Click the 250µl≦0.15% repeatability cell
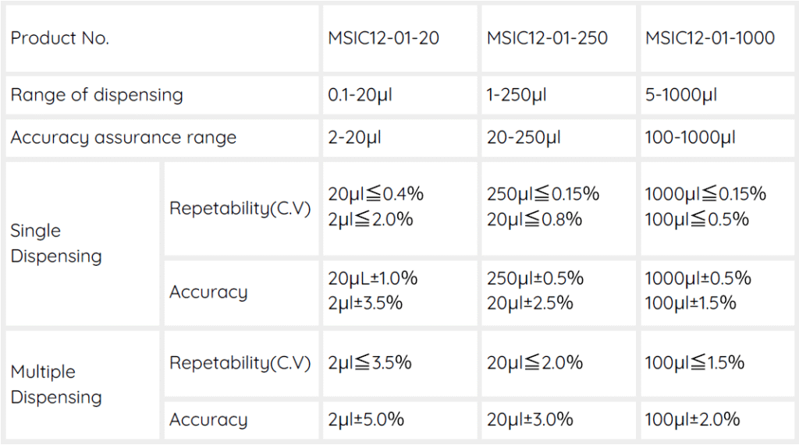 click(543, 195)
